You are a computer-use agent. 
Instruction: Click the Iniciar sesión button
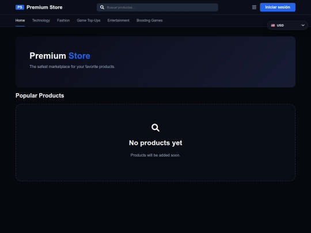click(278, 7)
